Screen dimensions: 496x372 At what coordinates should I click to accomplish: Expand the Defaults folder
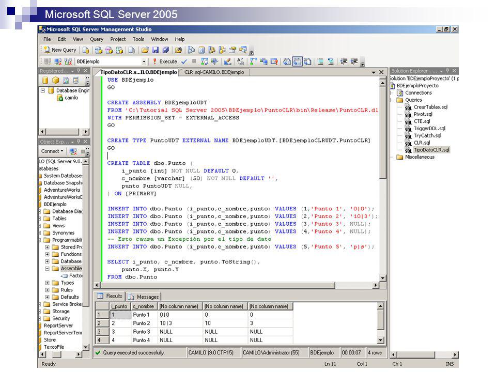pyautogui.click(x=47, y=297)
